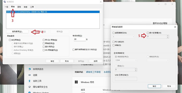Select 最基本安全開機方式(M) radio button

(x=13, y=43)
